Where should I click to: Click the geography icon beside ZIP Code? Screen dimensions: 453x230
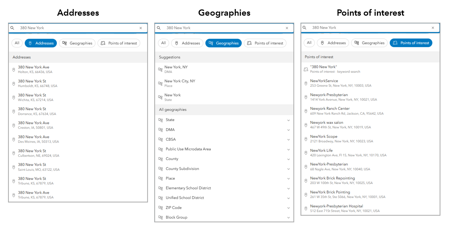(x=161, y=208)
